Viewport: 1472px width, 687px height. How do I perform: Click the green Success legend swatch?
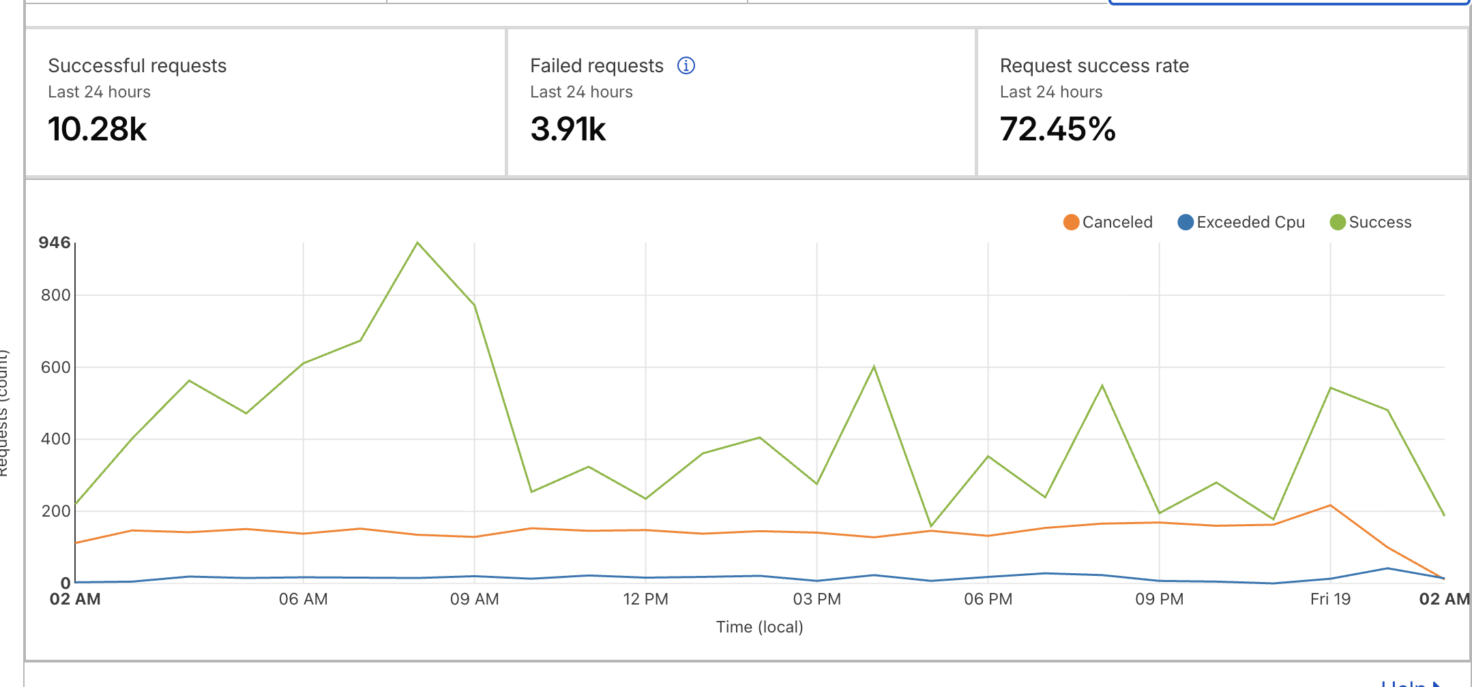pyautogui.click(x=1338, y=222)
